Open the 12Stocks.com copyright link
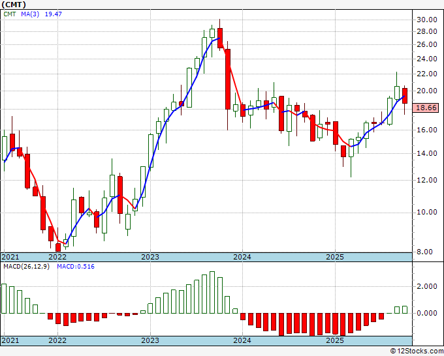The width and height of the screenshot is (444, 356). pyautogui.click(x=417, y=351)
